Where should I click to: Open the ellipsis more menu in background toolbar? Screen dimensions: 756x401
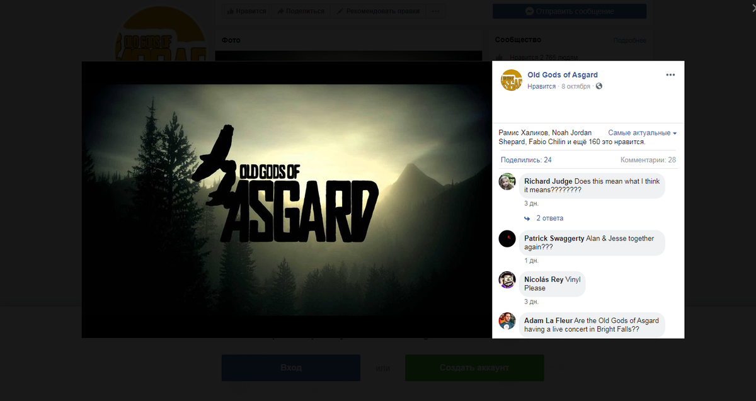point(436,11)
